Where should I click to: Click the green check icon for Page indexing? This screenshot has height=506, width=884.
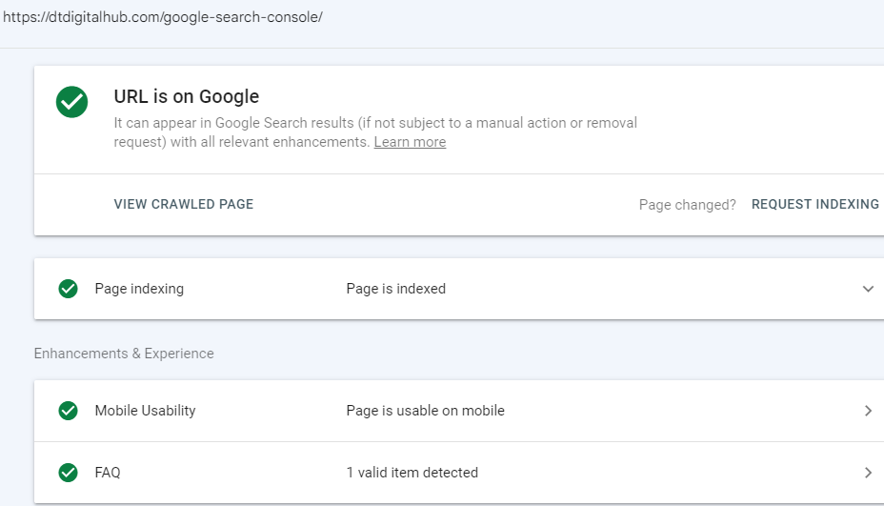(68, 289)
